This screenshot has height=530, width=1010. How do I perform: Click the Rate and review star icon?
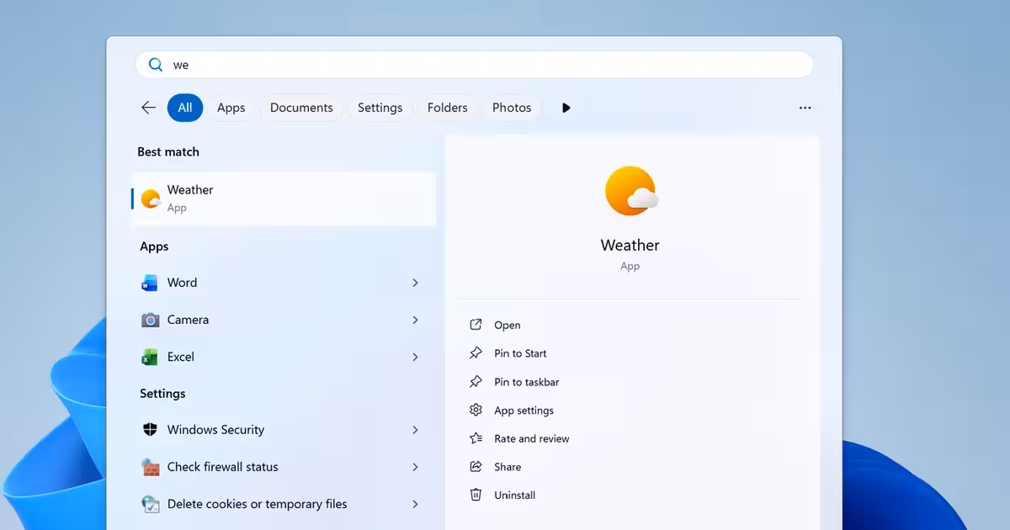click(x=476, y=438)
